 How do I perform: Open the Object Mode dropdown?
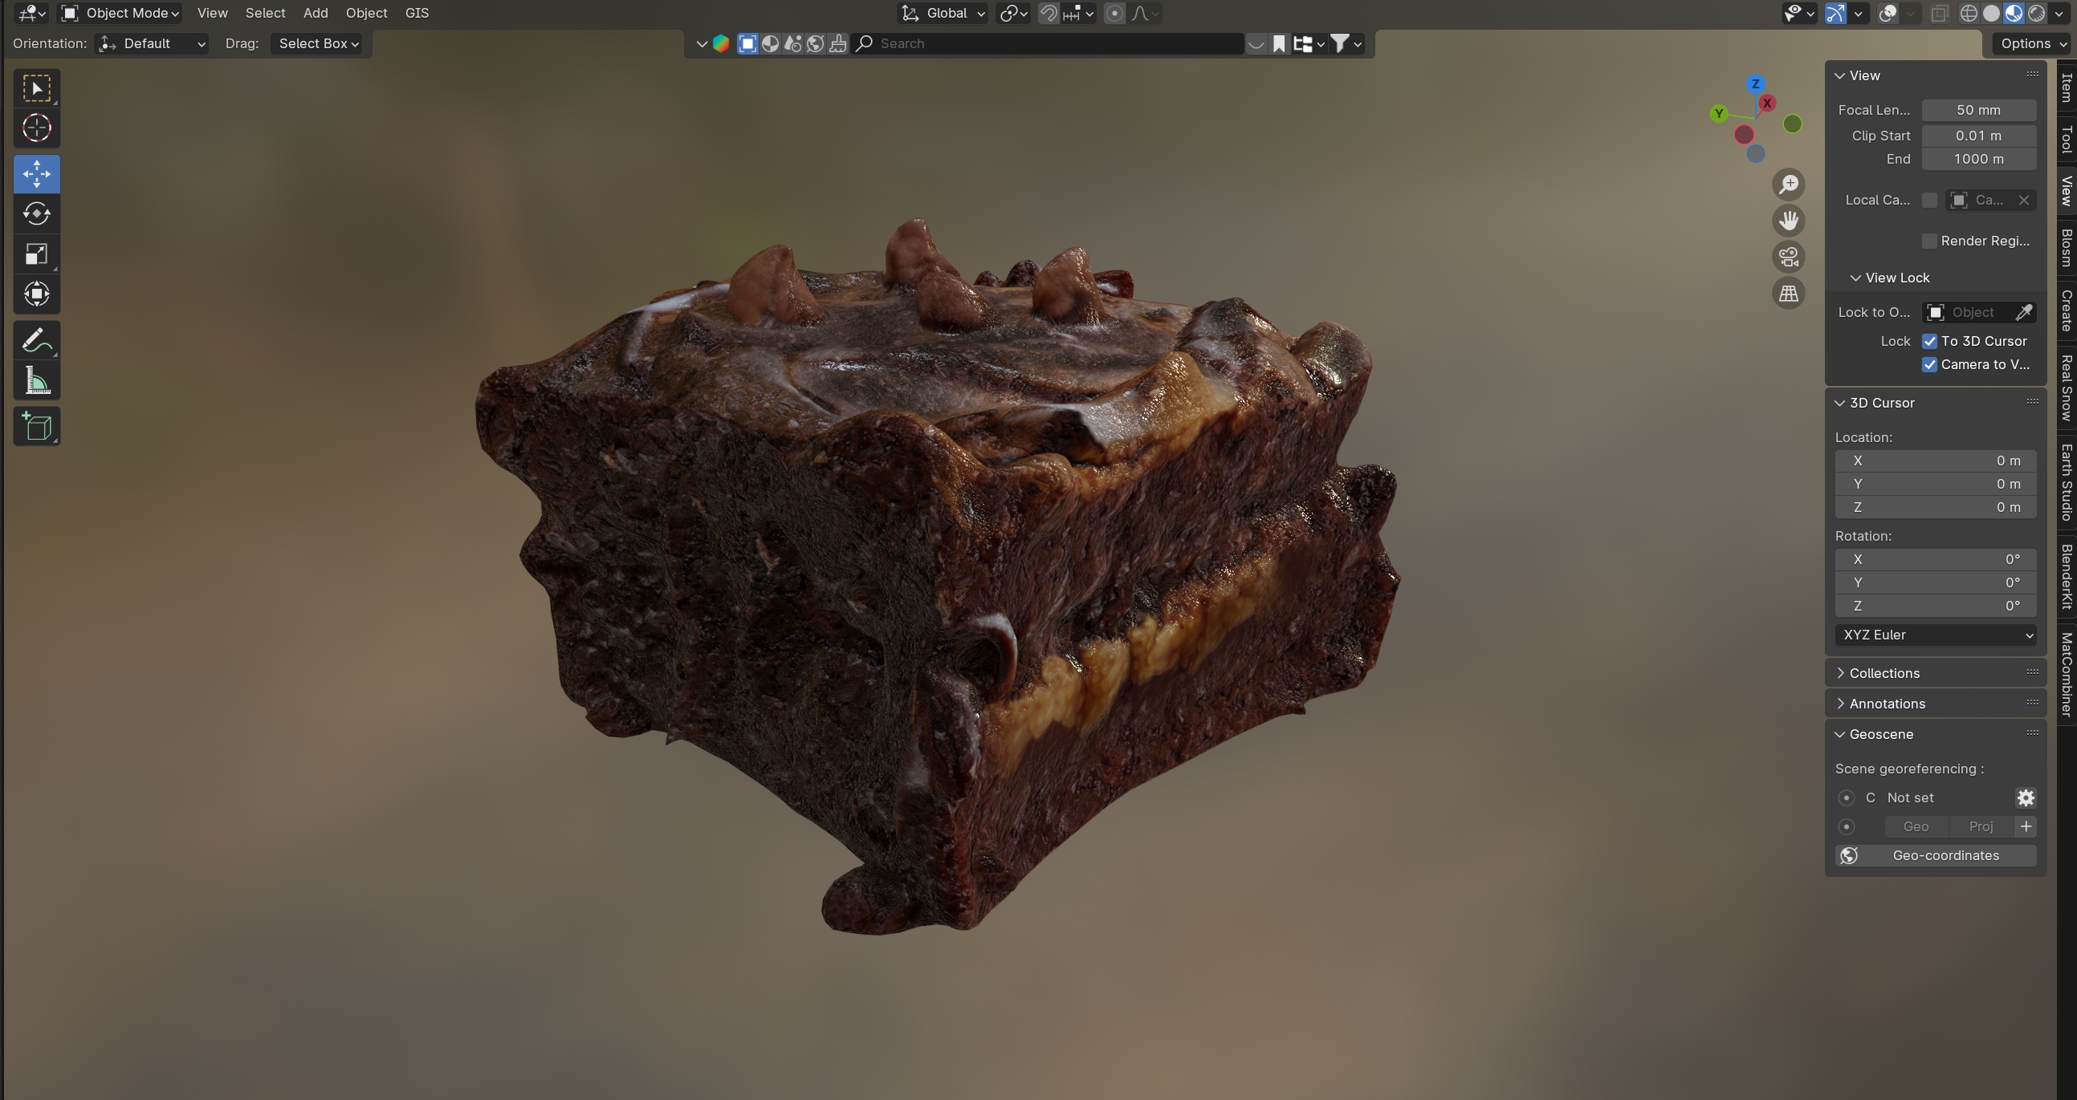[x=121, y=13]
